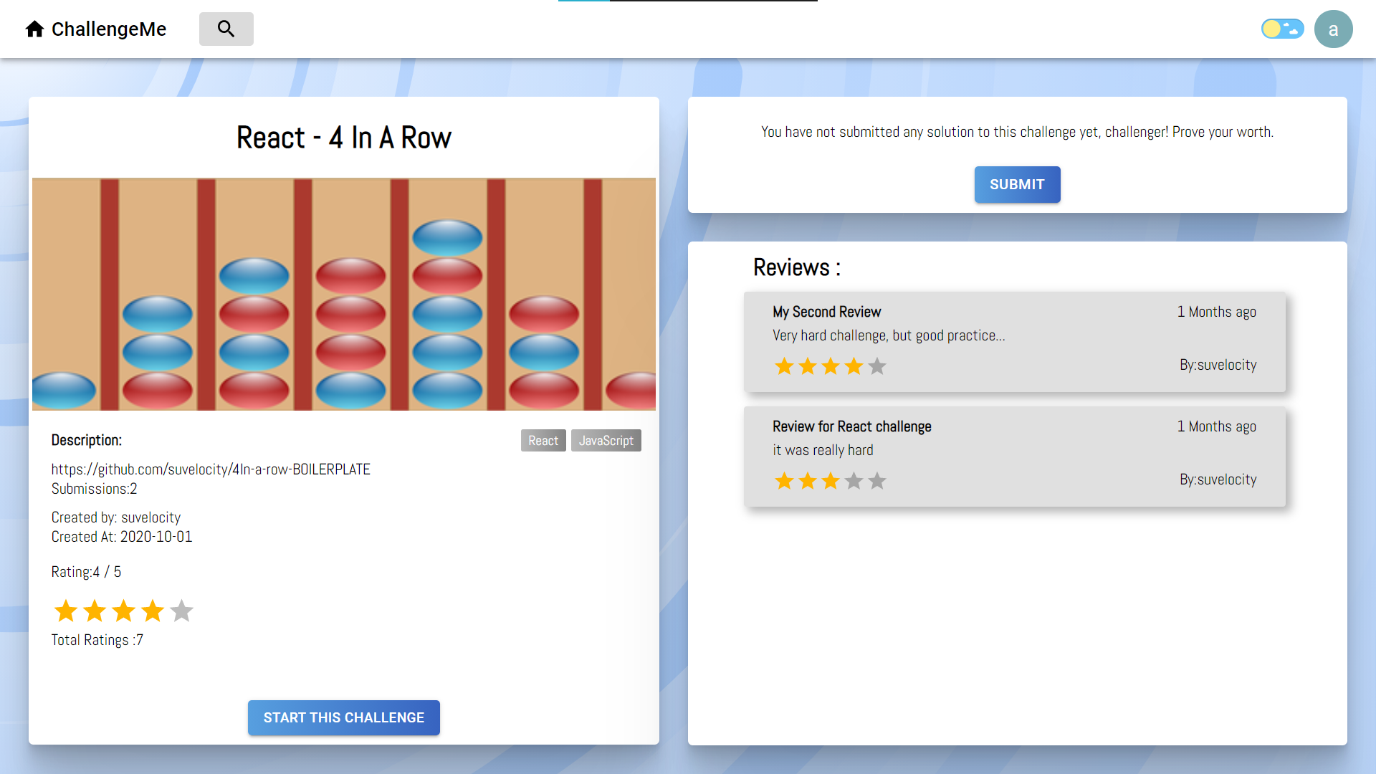
Task: Toggle the light/dark theme switch
Action: tap(1282, 29)
